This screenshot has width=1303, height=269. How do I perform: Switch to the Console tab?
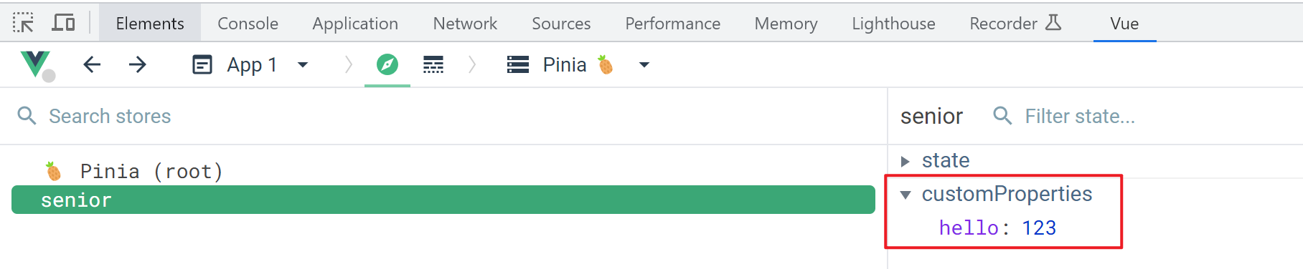[x=248, y=24]
